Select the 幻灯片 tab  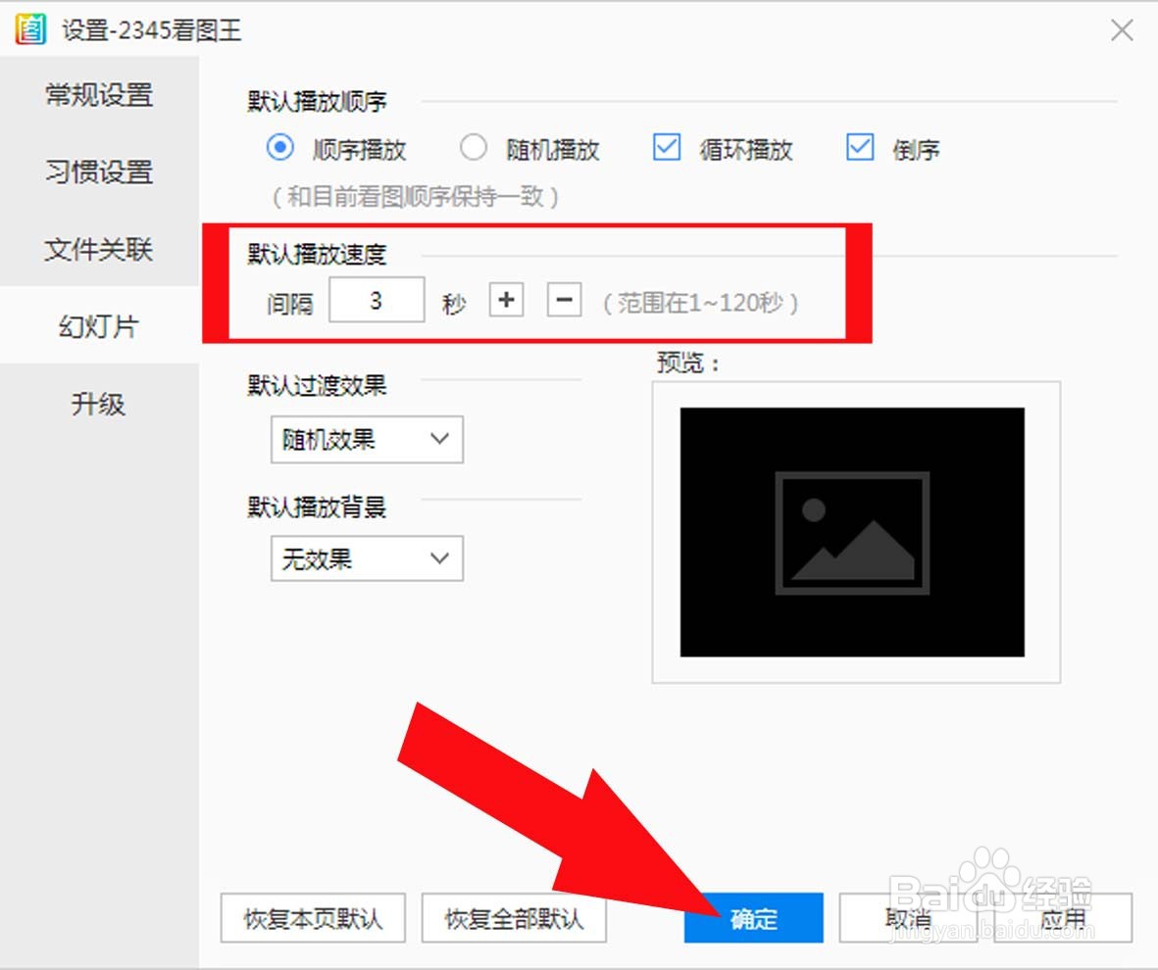click(99, 325)
